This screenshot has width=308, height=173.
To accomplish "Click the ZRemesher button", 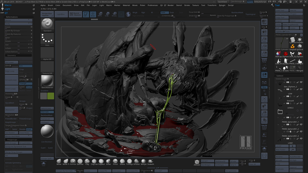I will point(12,110).
